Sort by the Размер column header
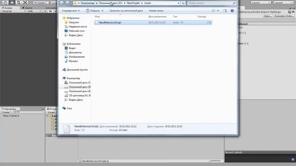Viewport: 296px width, 166px height. click(x=202, y=17)
